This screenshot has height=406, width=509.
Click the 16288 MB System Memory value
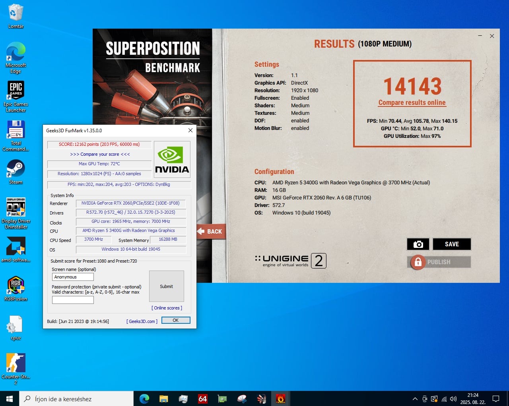[168, 239]
